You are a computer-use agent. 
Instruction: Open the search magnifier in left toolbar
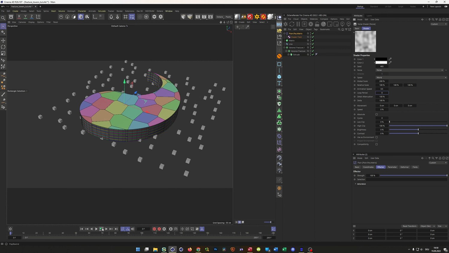3,18
